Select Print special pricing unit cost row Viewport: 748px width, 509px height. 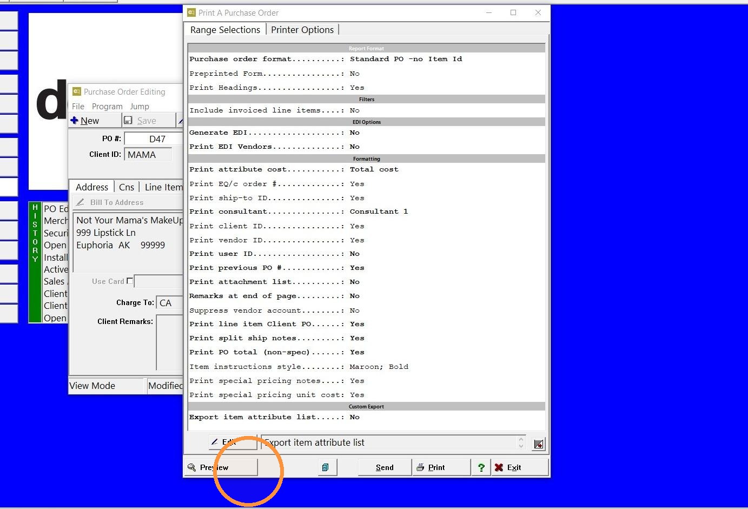[x=366, y=395]
